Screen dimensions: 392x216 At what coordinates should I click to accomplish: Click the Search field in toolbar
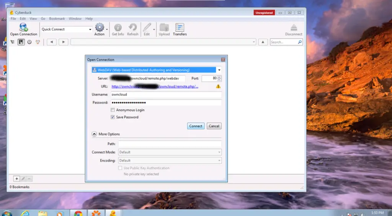[x=284, y=42]
